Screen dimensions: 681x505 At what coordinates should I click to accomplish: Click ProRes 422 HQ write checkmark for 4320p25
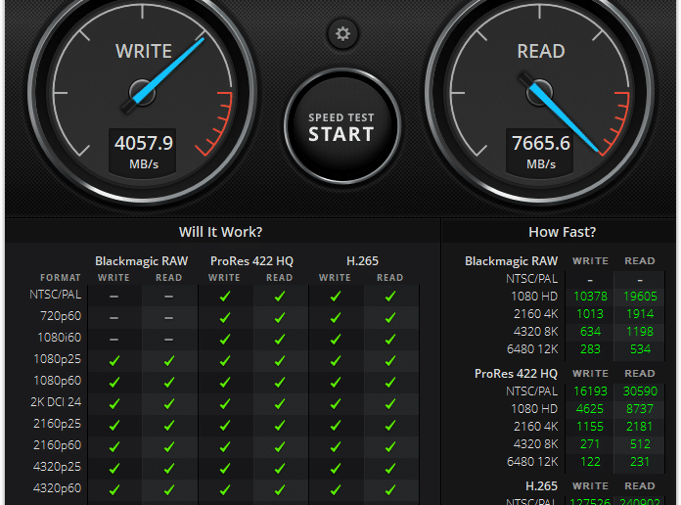coord(224,469)
